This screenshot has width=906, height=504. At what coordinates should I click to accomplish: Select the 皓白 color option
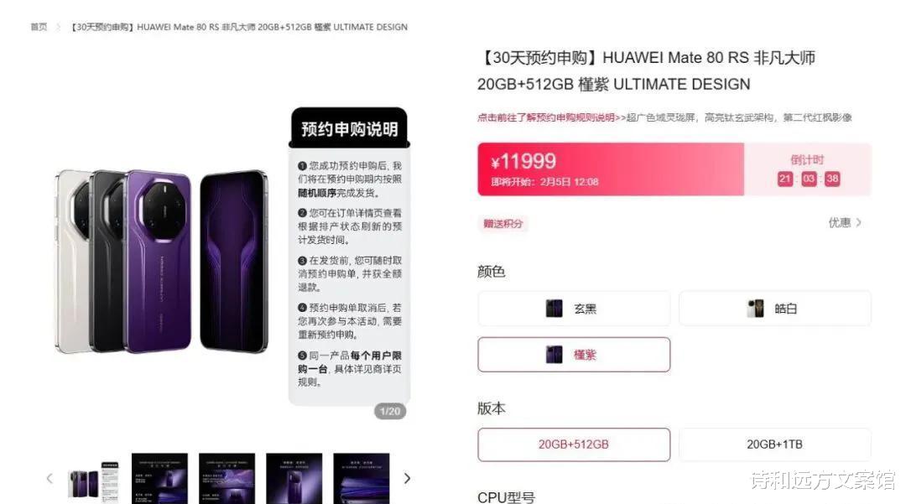tap(775, 309)
